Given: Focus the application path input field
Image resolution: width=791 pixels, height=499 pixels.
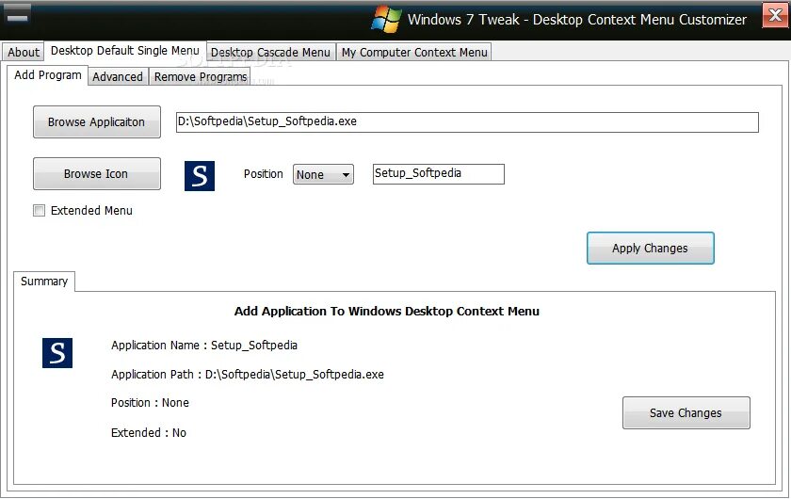Looking at the screenshot, I should 467,122.
